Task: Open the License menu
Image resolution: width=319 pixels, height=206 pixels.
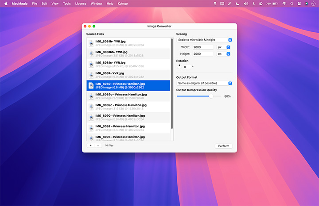Action: click(81, 4)
